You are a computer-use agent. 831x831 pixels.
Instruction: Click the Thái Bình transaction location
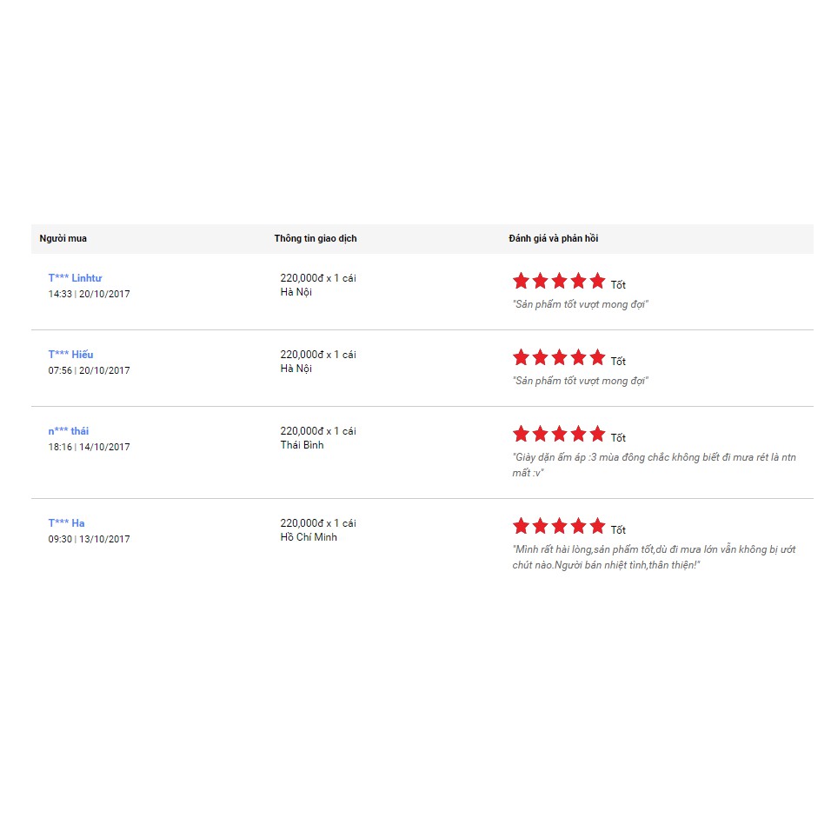pyautogui.click(x=302, y=445)
